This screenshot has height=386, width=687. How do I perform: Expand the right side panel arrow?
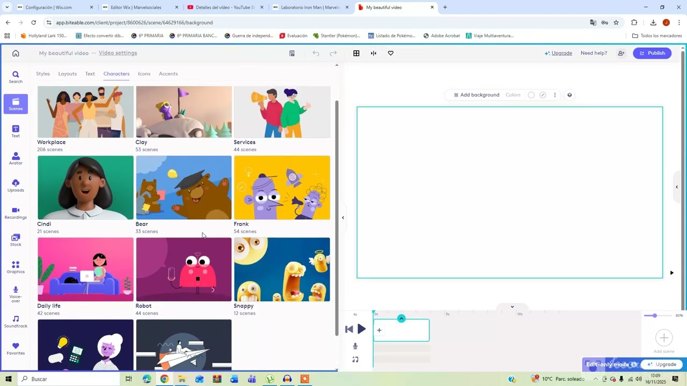pos(677,187)
